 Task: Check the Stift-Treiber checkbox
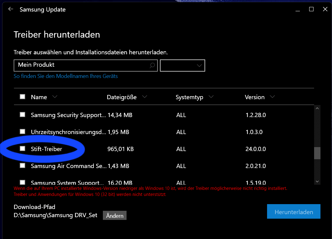[x=22, y=148]
